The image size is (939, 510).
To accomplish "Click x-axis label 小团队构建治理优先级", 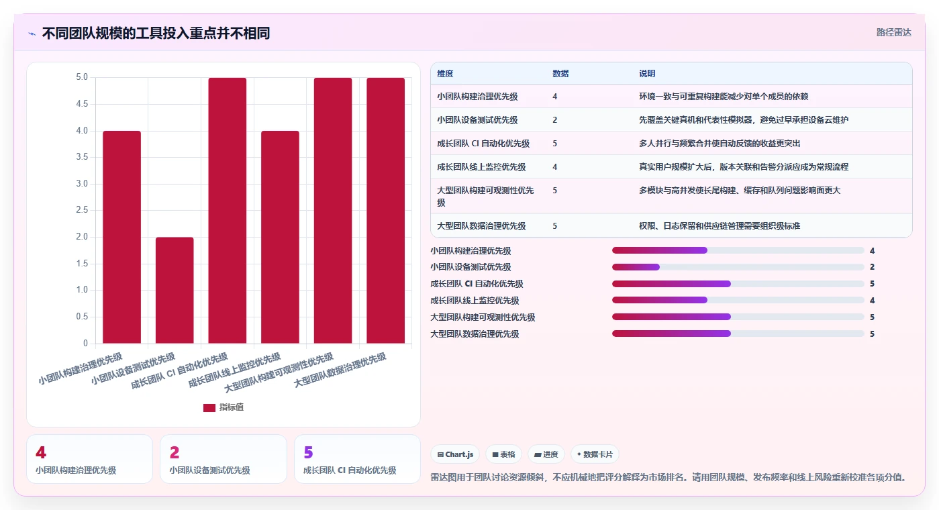I will click(81, 368).
